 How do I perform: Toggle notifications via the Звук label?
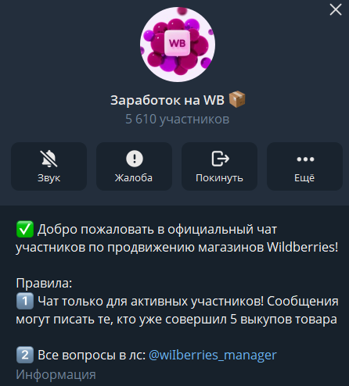tap(49, 178)
